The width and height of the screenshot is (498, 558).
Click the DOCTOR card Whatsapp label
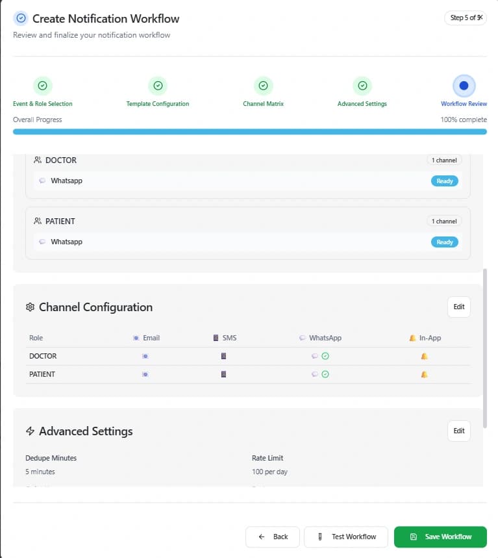click(66, 181)
